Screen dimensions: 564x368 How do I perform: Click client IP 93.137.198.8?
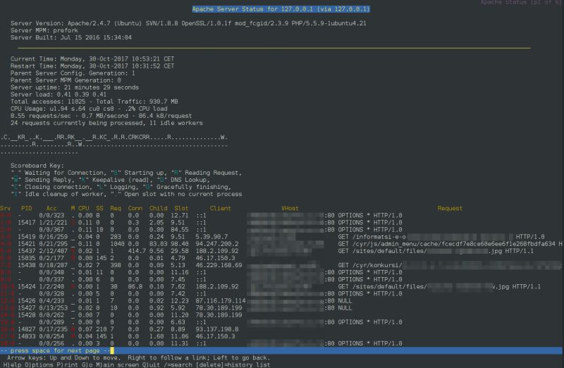tap(217, 329)
